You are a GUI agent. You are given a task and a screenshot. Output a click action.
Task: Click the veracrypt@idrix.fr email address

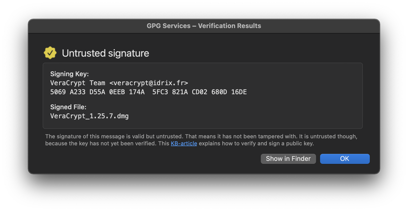149,83
